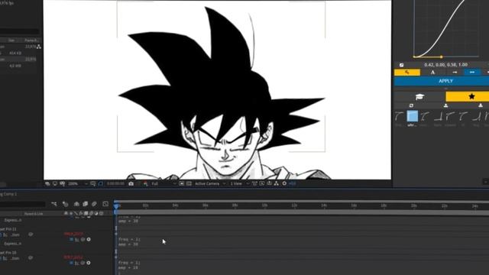Click the show channel RGB icon
Screen dimensions: 489x275
point(146,183)
